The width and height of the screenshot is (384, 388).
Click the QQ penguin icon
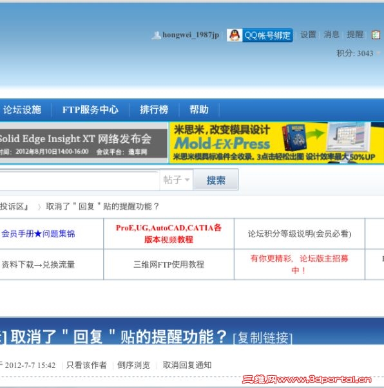coord(235,35)
